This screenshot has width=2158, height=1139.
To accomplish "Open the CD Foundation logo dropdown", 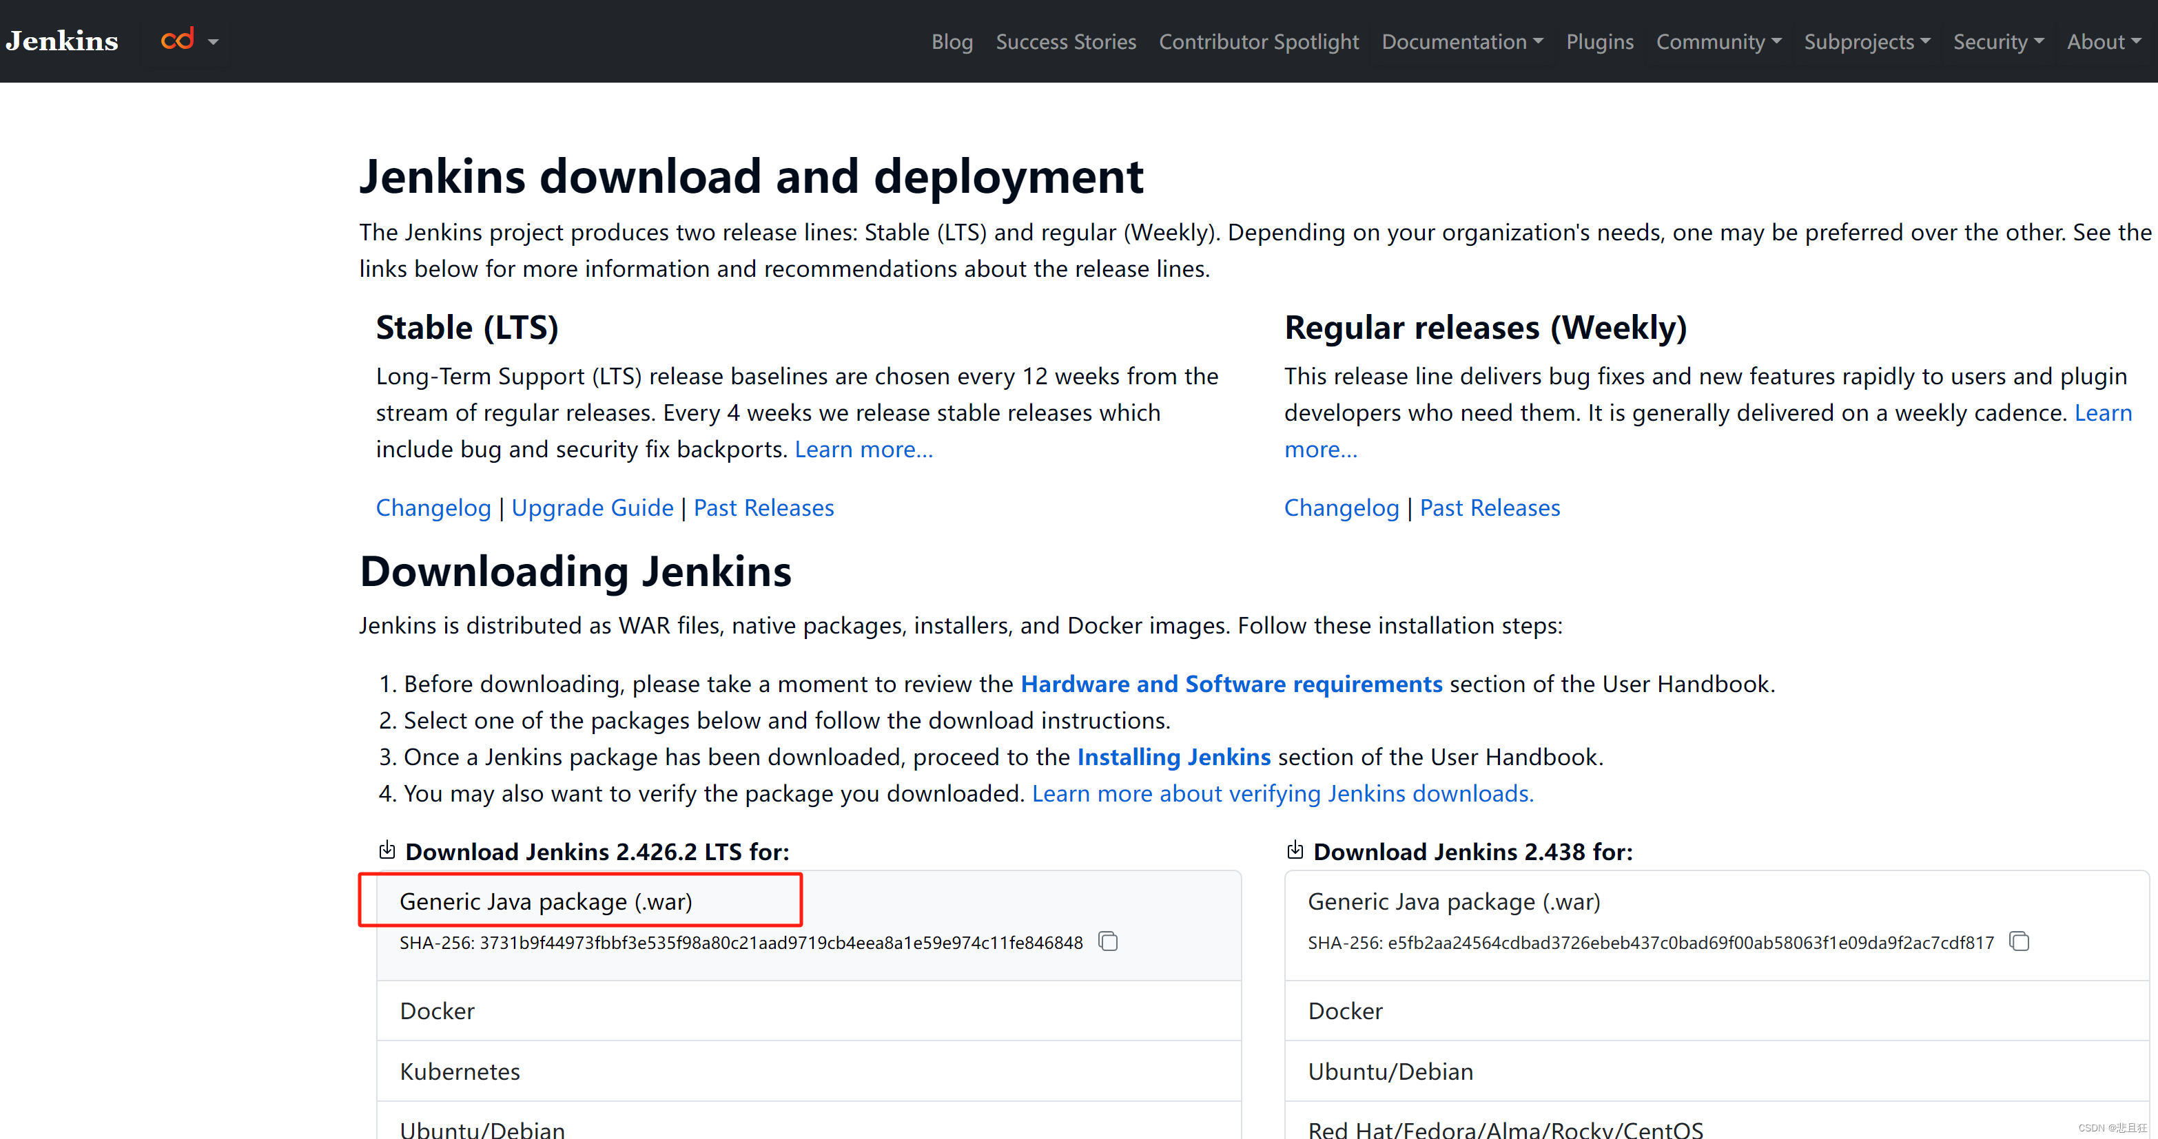I will pyautogui.click(x=178, y=39).
